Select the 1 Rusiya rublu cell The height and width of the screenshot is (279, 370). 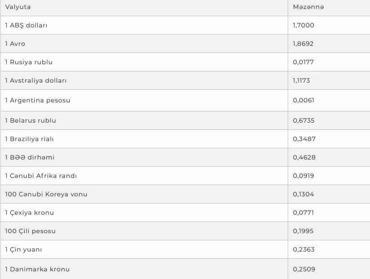point(29,62)
